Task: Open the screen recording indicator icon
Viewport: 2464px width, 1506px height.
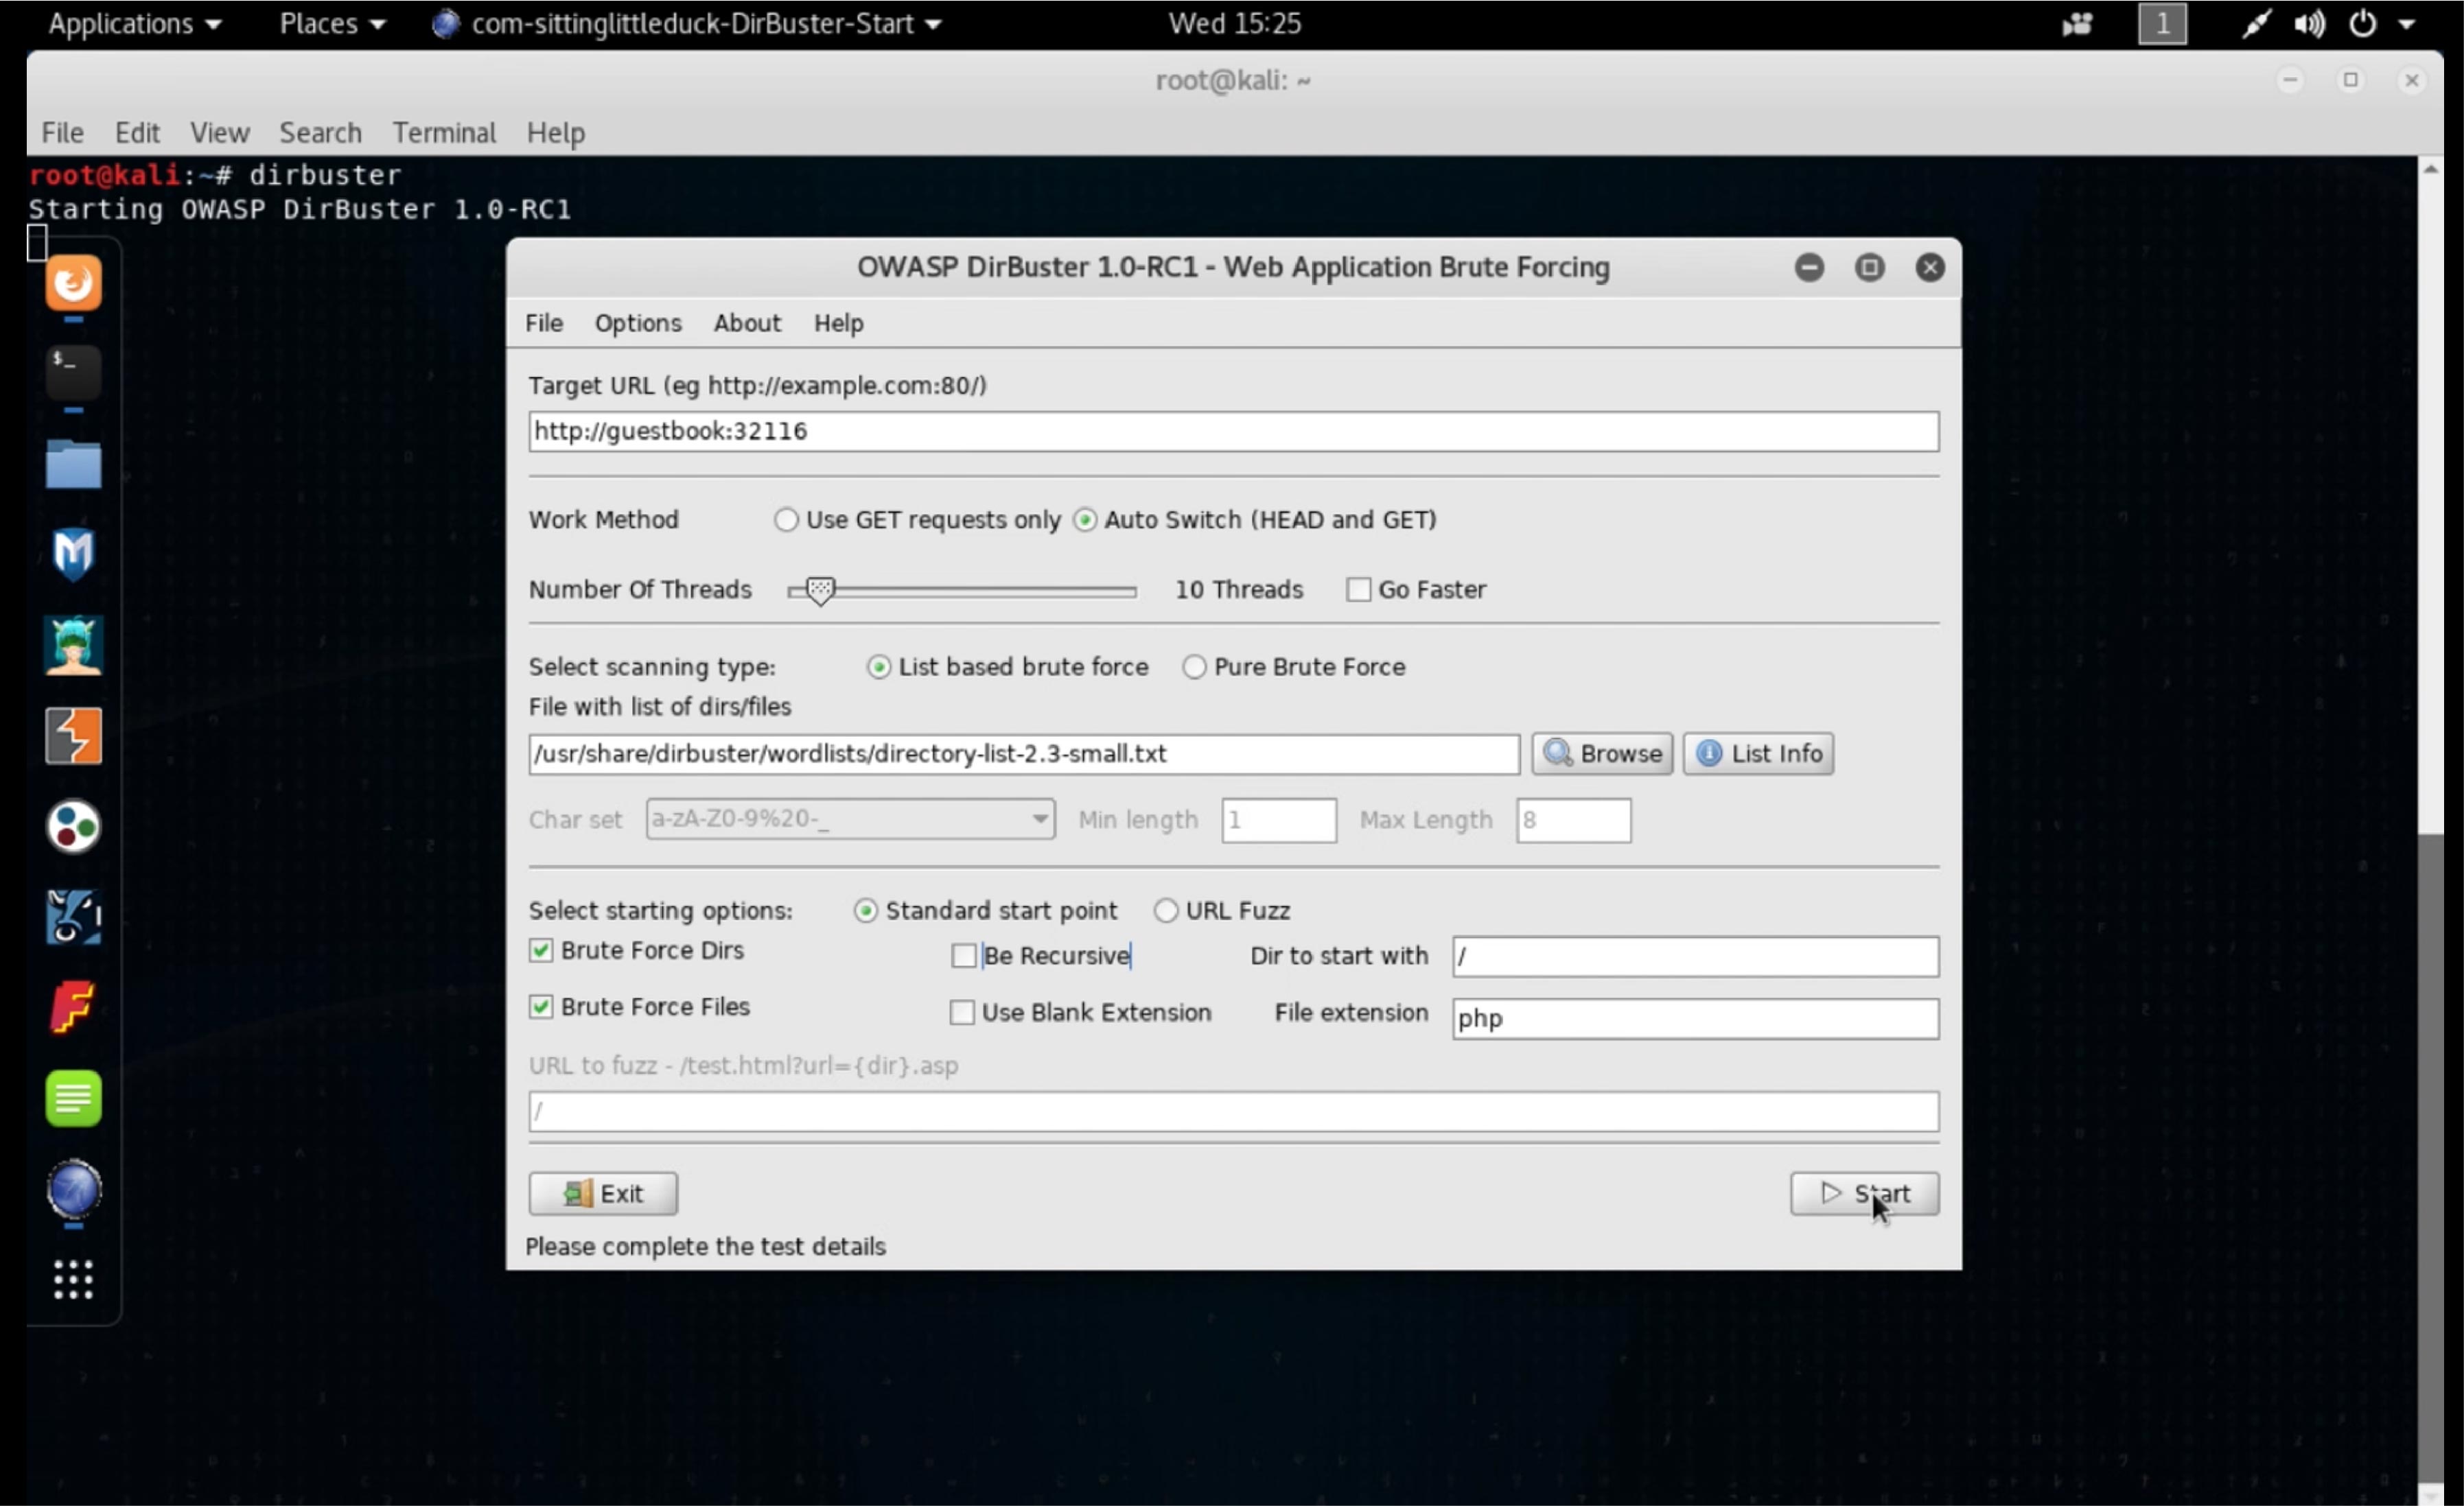Action: click(x=2077, y=23)
